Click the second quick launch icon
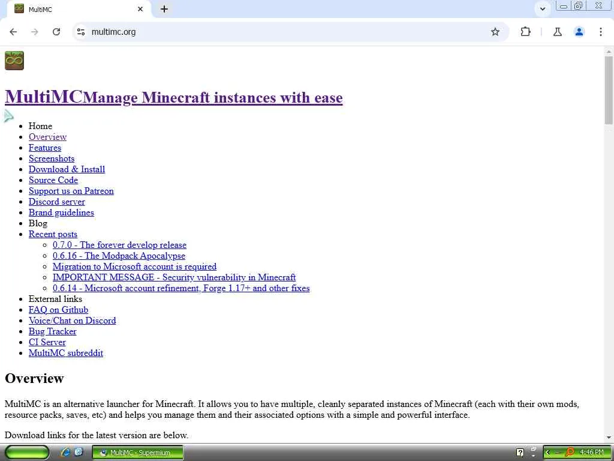 [79, 453]
